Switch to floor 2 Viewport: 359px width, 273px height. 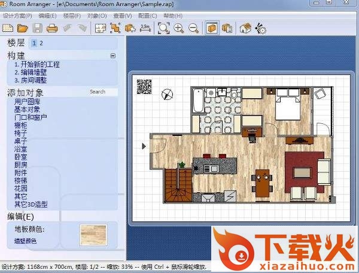click(x=41, y=43)
